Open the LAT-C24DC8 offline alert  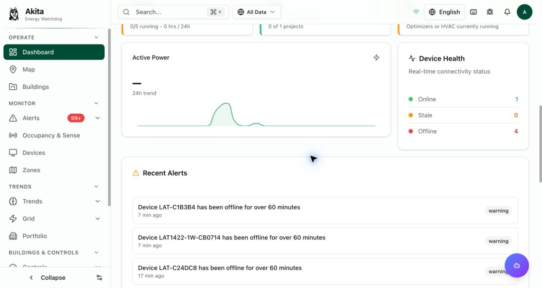click(x=325, y=271)
